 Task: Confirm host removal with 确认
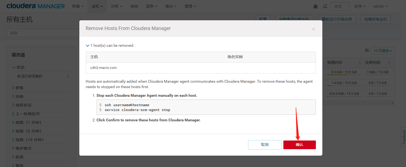point(300,145)
